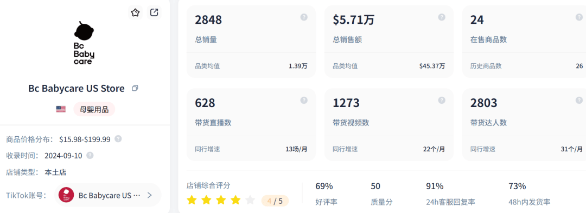
Task: Select the 母婴用品 category tag
Action: click(94, 109)
